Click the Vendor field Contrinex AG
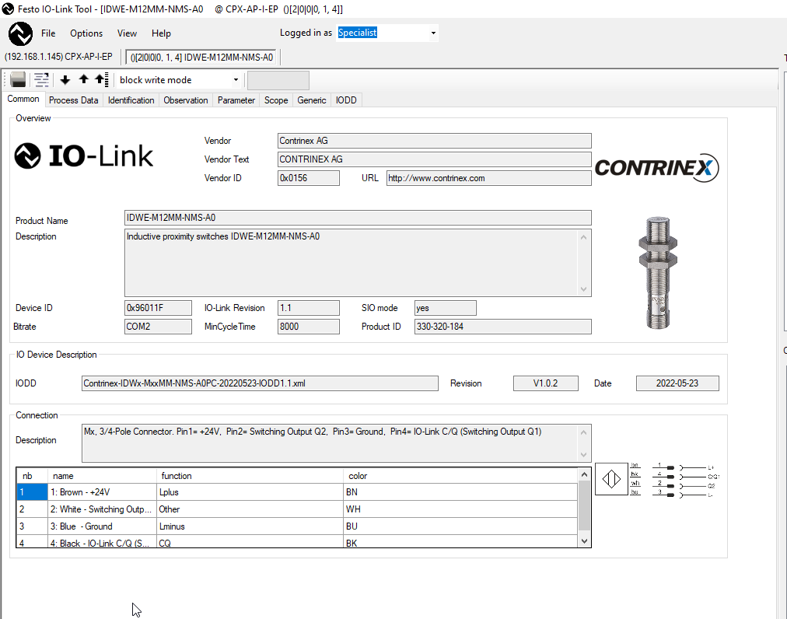The height and width of the screenshot is (619, 787). (434, 141)
